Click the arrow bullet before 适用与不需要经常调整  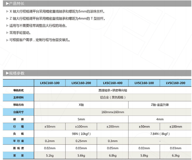[7, 26]
